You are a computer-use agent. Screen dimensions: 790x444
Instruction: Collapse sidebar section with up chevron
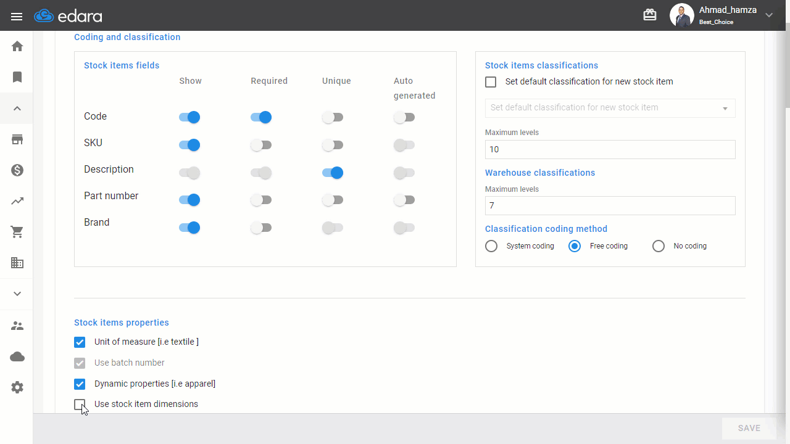point(17,109)
